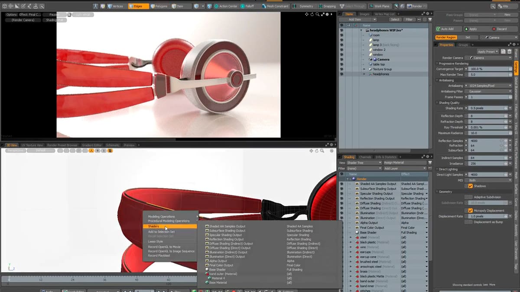The image size is (520, 292).
Task: Click the Max Render Time value field
Action: coord(488,74)
